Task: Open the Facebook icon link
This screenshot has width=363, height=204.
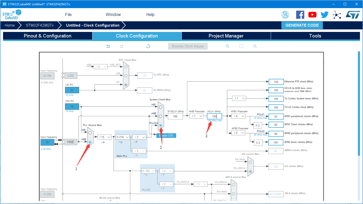Action: 300,15
